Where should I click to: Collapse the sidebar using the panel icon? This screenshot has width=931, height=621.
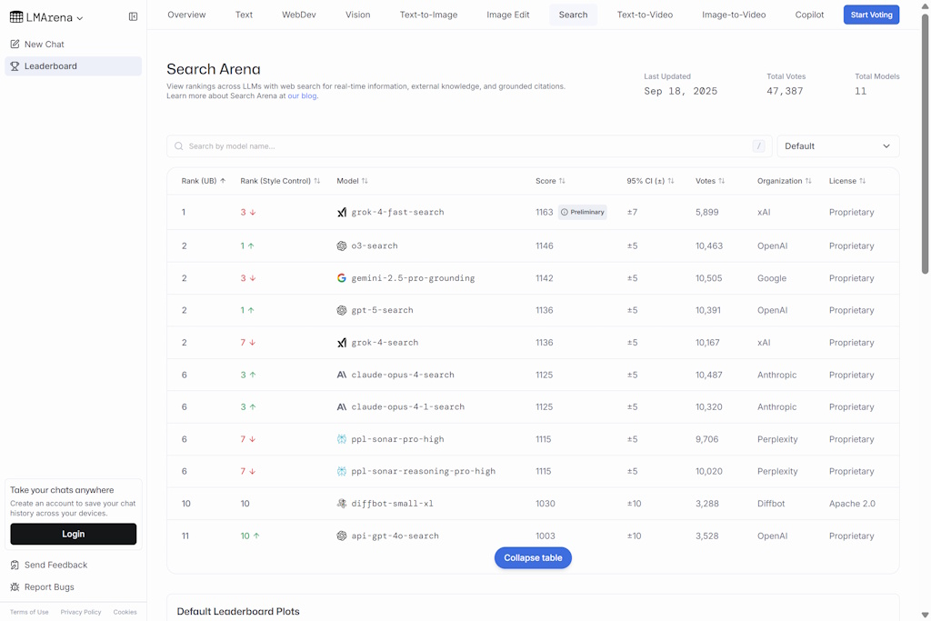[133, 17]
